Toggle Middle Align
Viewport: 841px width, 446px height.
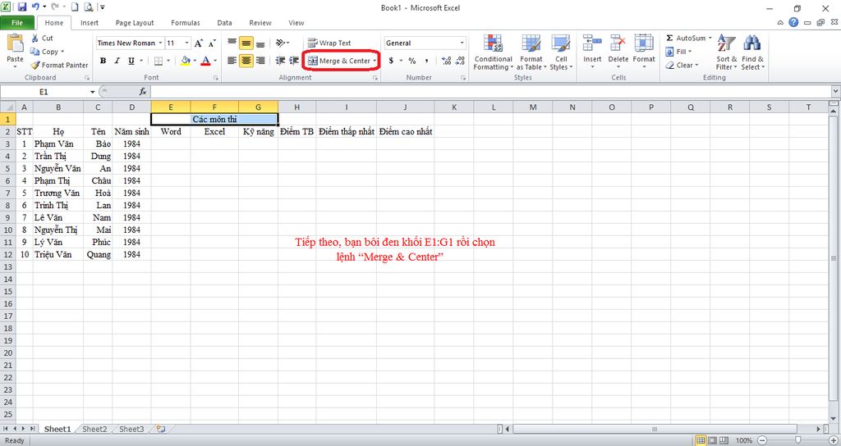tap(246, 43)
